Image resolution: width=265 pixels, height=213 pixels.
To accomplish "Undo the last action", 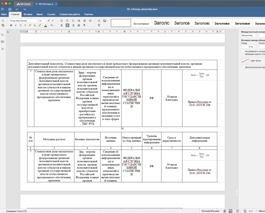I will (17, 9).
